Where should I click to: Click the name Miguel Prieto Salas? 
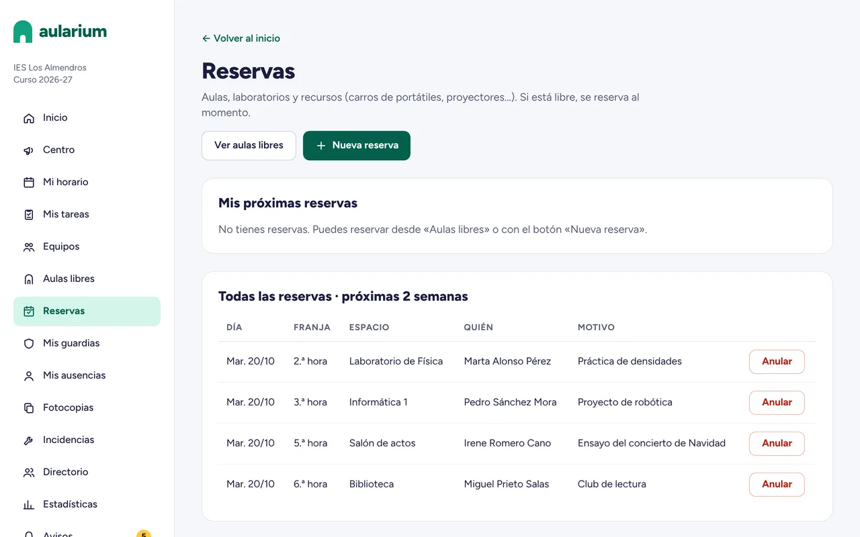(507, 485)
